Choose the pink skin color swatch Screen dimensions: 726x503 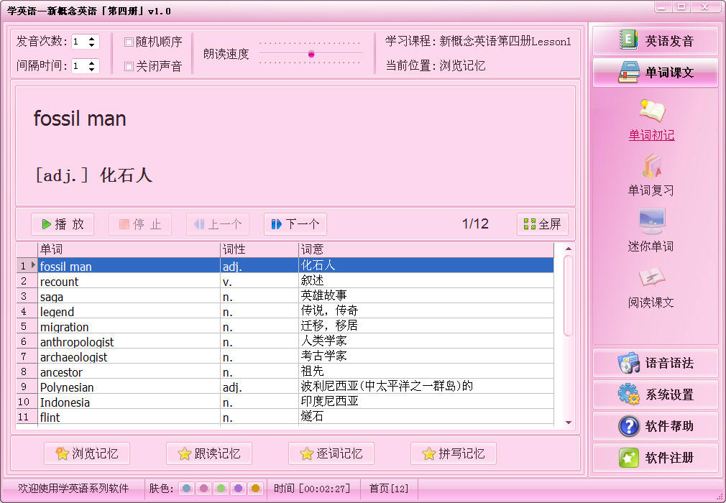[203, 489]
